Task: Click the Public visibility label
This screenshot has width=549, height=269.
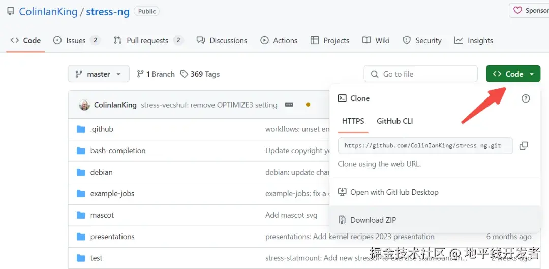Action: pyautogui.click(x=147, y=11)
